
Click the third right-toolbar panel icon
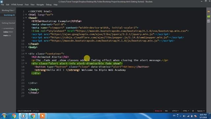click(x=209, y=21)
